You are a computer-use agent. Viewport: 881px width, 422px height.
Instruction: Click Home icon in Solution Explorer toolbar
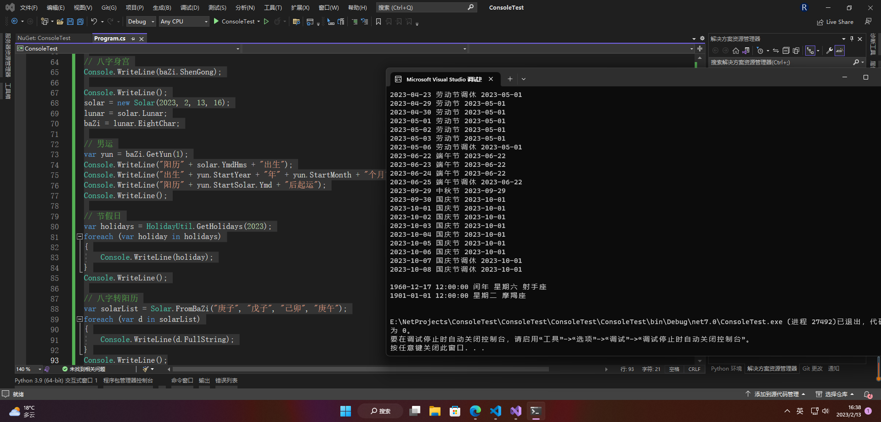[x=736, y=51]
